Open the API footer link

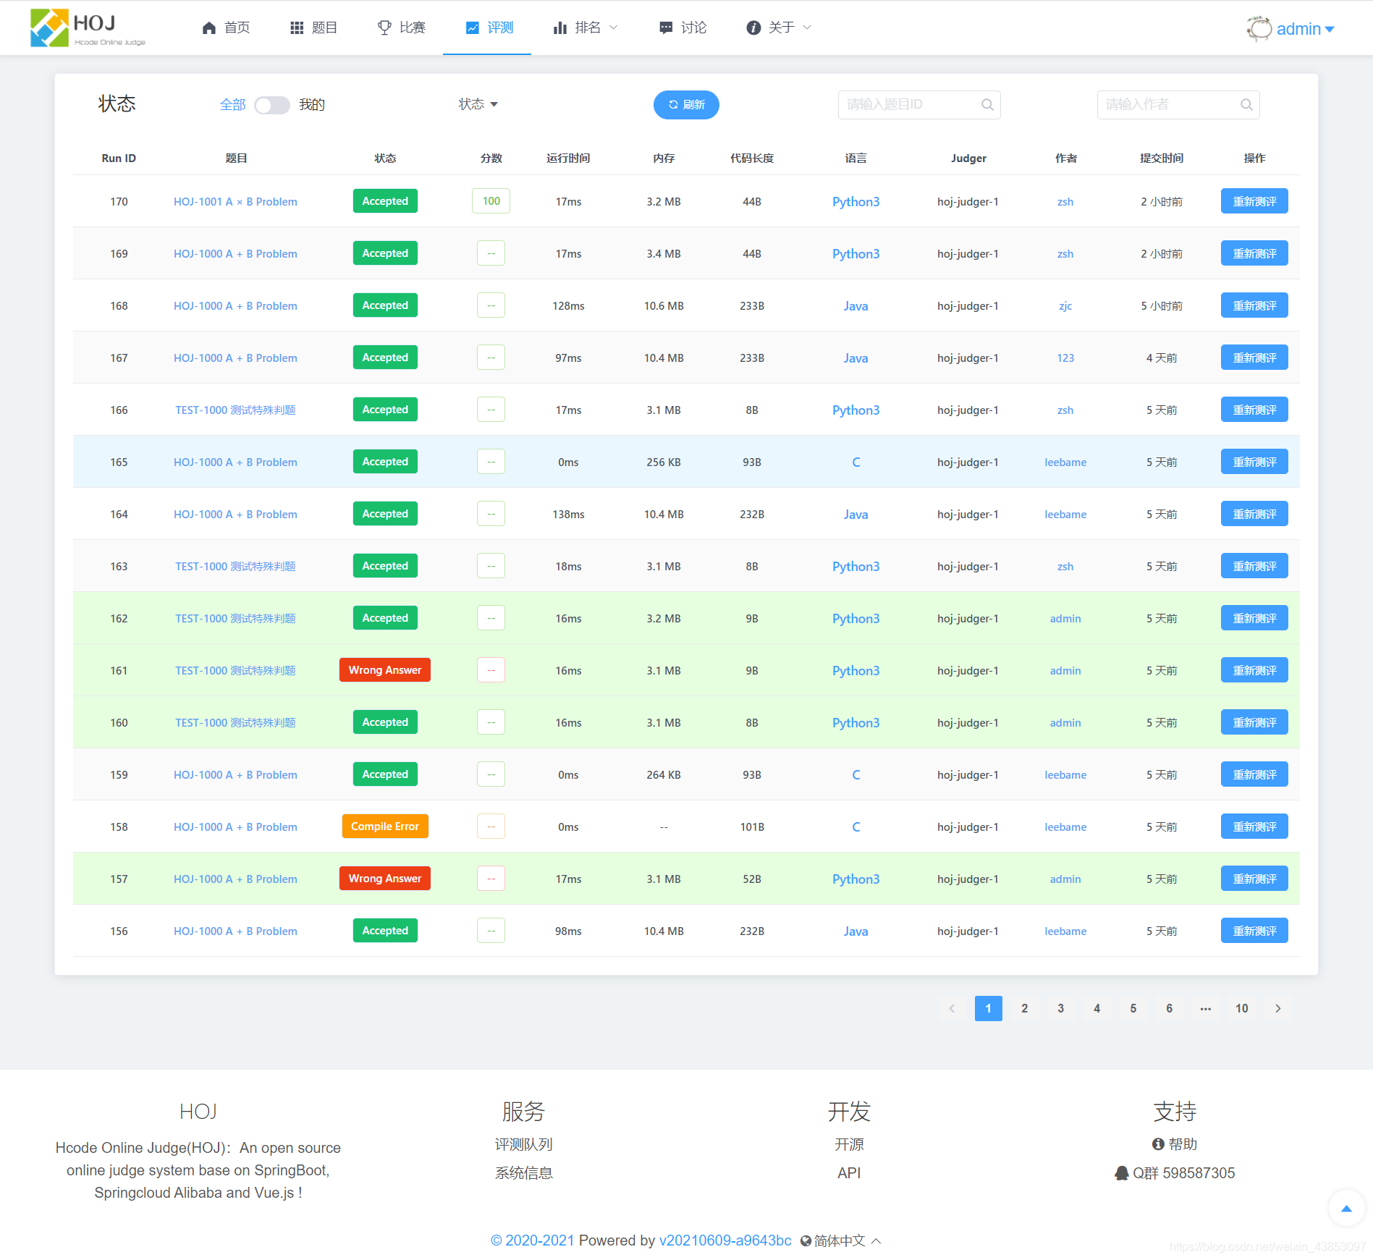coord(849,1173)
